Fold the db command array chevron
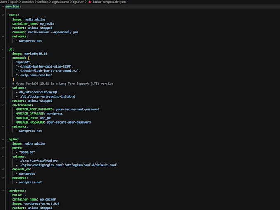280x210 pixels. 3,58
